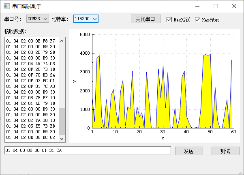Click the app icon in the title bar
Viewport: 244px width, 175px height.
pyautogui.click(x=6, y=6)
